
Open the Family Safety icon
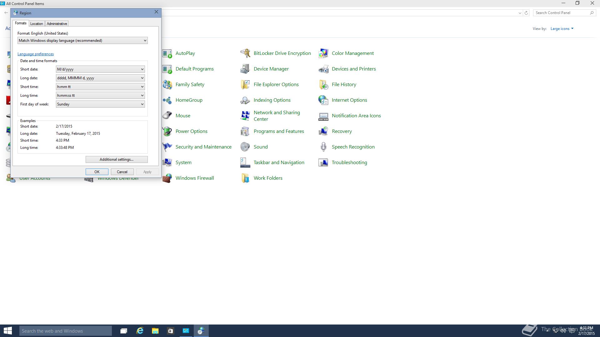167,85
